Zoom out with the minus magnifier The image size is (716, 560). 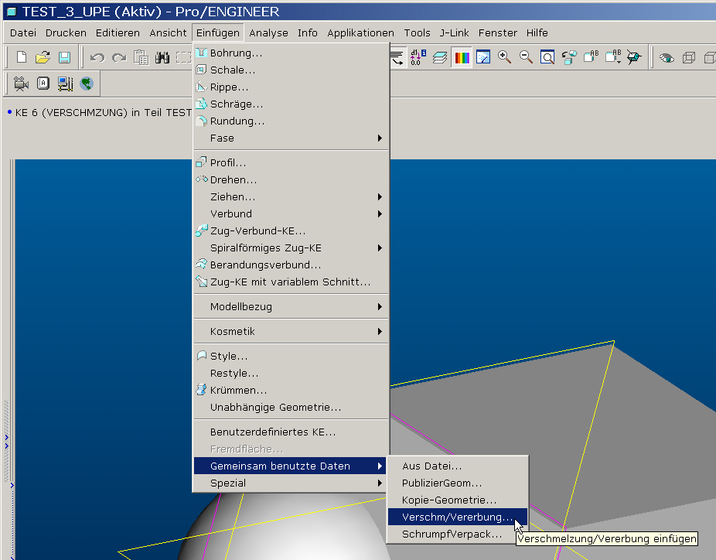click(x=526, y=57)
